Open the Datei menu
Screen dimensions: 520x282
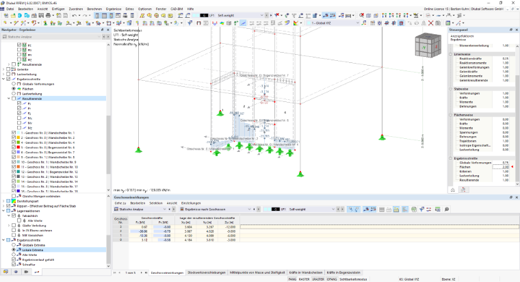[10, 9]
